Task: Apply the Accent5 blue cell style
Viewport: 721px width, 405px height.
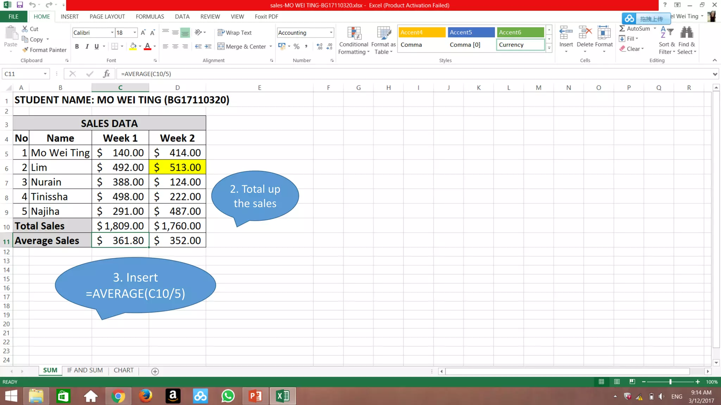Action: [471, 32]
